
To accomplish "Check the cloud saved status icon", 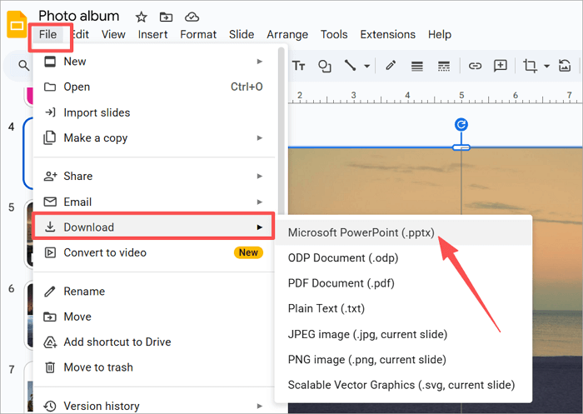I will point(192,17).
